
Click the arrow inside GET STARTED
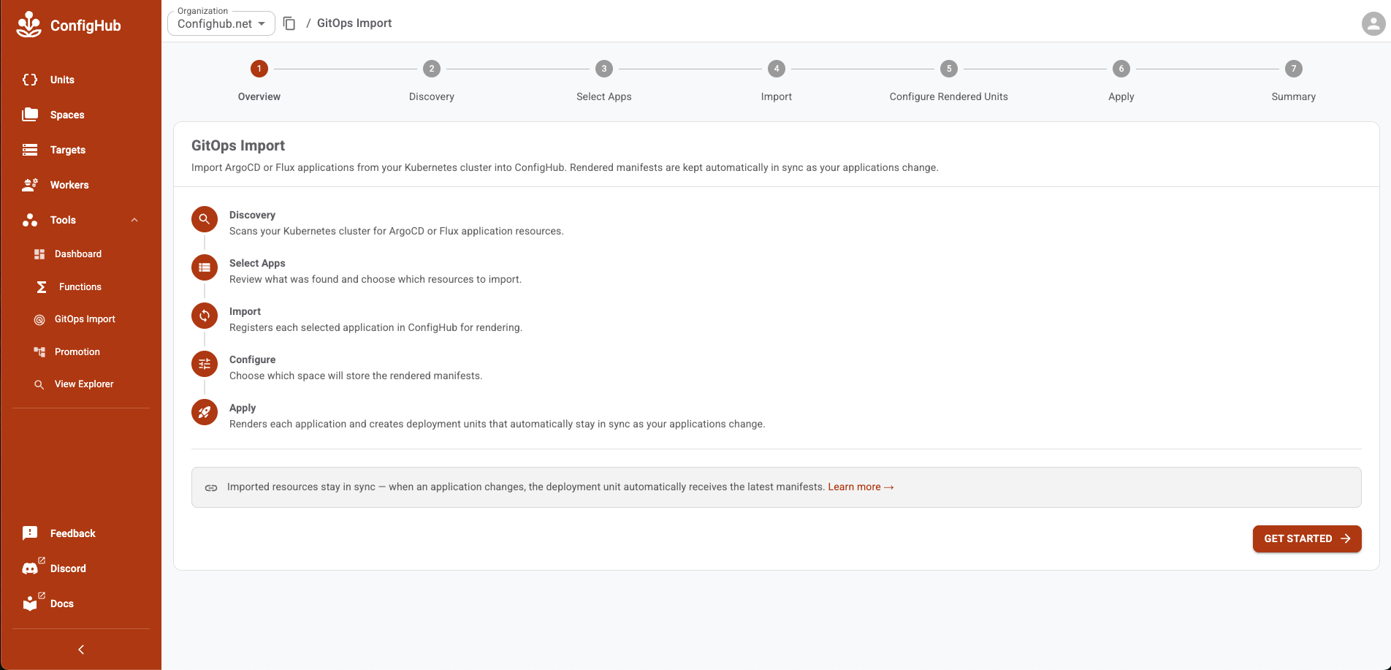pos(1346,538)
